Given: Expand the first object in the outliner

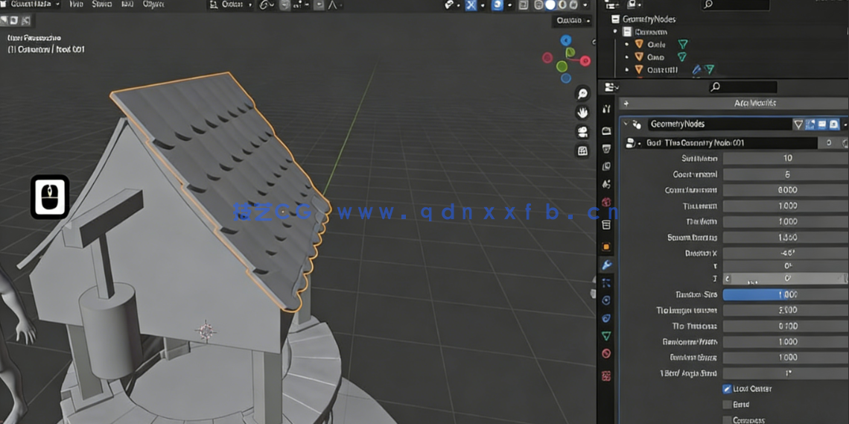Looking at the screenshot, I should (627, 45).
